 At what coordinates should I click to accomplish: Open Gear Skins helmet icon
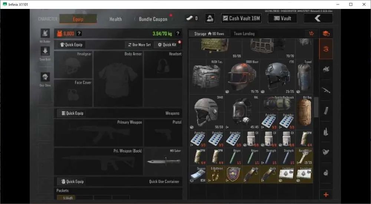[x=45, y=77]
